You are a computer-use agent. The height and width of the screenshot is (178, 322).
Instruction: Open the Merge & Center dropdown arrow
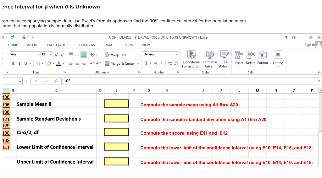138,63
